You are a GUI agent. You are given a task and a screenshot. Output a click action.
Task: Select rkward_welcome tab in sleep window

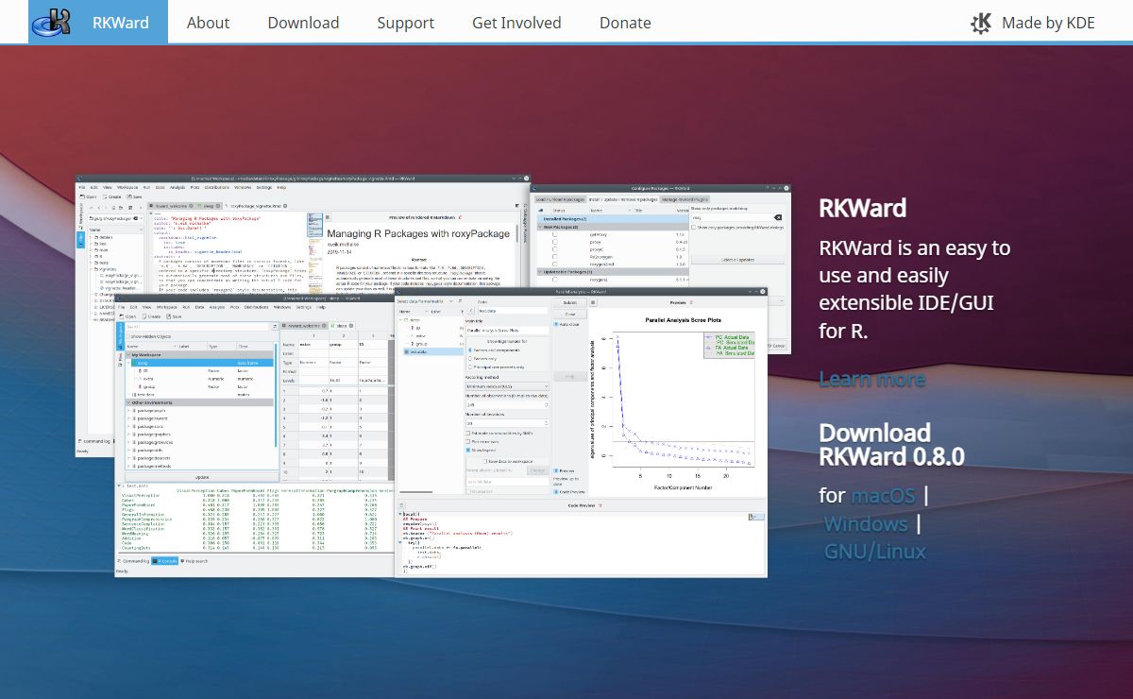pos(304,326)
